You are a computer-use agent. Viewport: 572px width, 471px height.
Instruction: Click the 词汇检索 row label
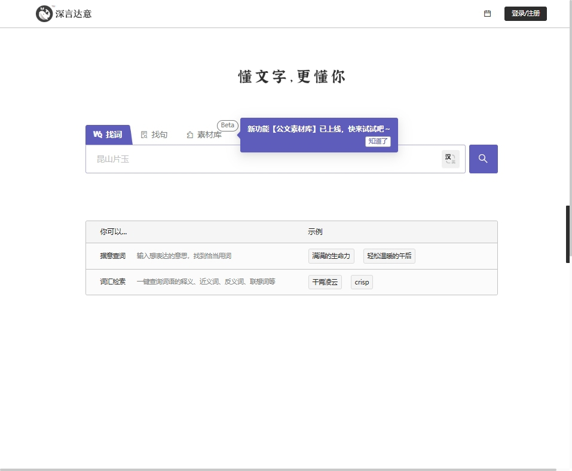point(112,282)
